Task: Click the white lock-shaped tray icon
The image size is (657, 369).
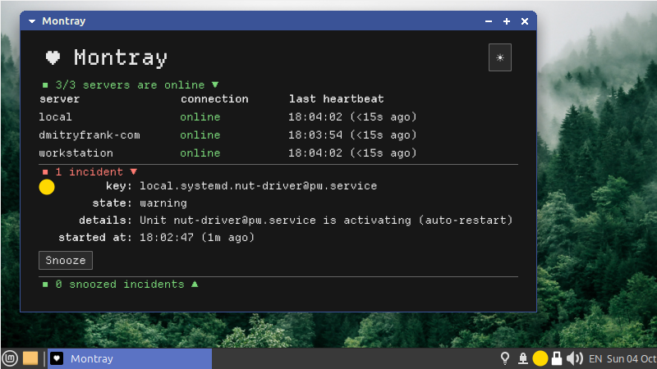Action: 557,358
